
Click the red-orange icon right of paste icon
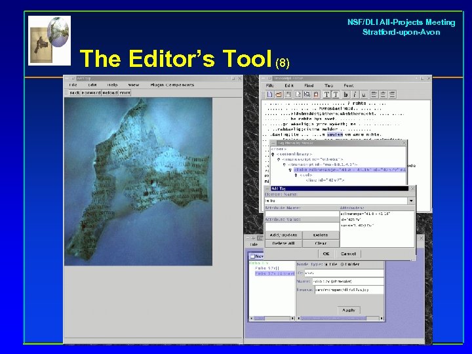pyautogui.click(x=316, y=95)
